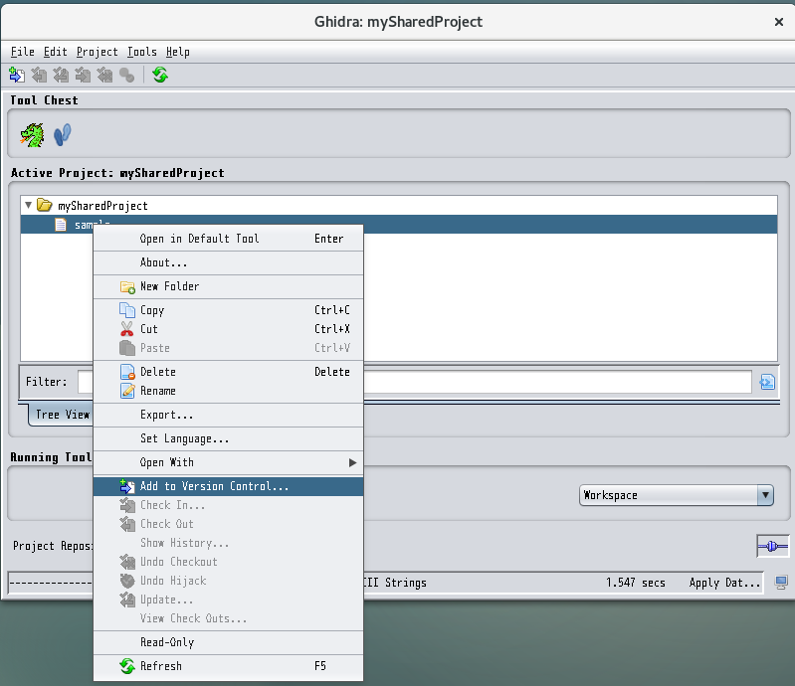The image size is (795, 686).
Task: Click the Paste entry in context menu
Action: 228,348
